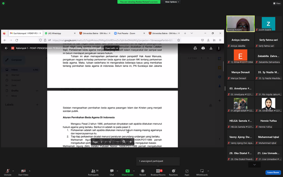Click the '1 unassigned participant' tooltip text
Viewport: 283px width, 177px height.
click(151, 161)
